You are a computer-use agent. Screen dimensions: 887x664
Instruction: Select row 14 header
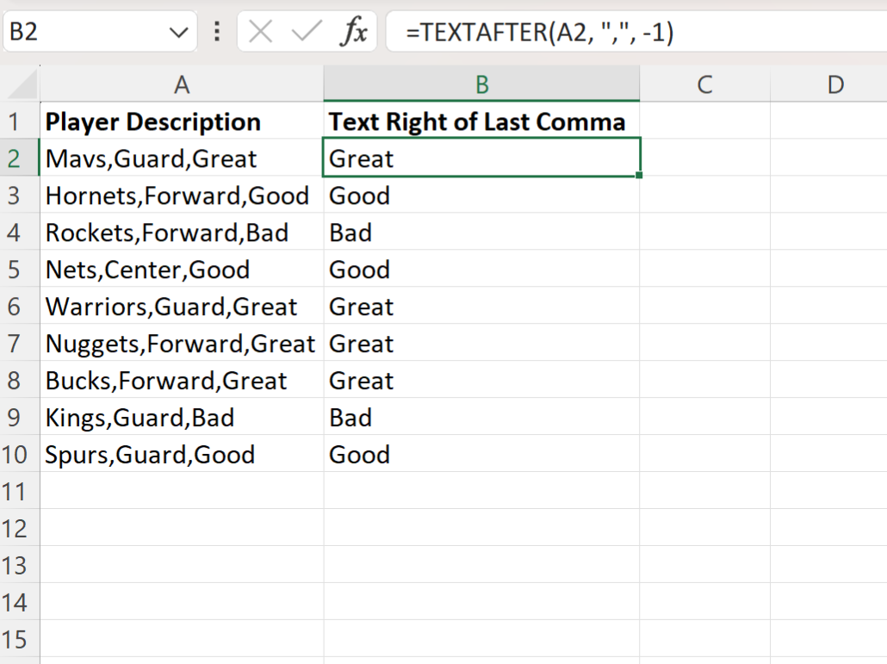[20, 602]
